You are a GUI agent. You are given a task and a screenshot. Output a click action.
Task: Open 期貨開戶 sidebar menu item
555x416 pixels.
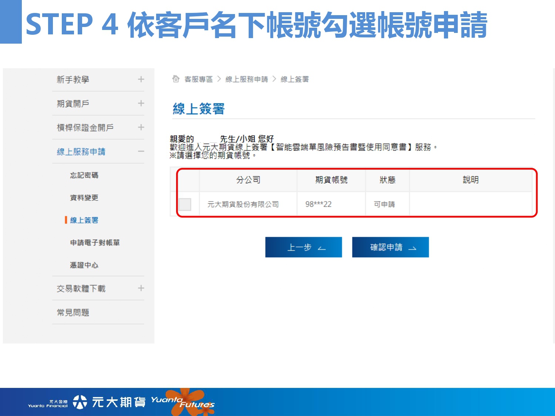pos(73,104)
